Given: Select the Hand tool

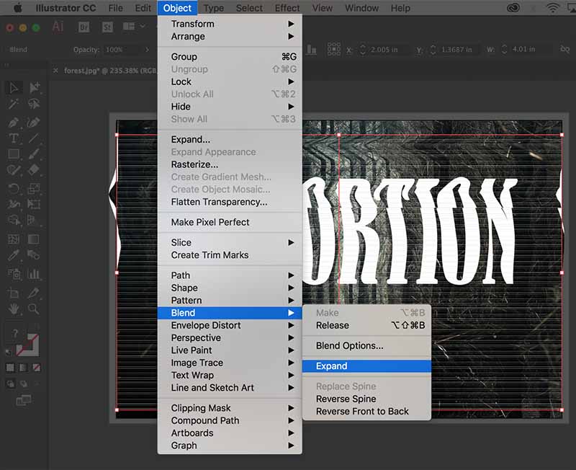Looking at the screenshot, I should point(14,309).
